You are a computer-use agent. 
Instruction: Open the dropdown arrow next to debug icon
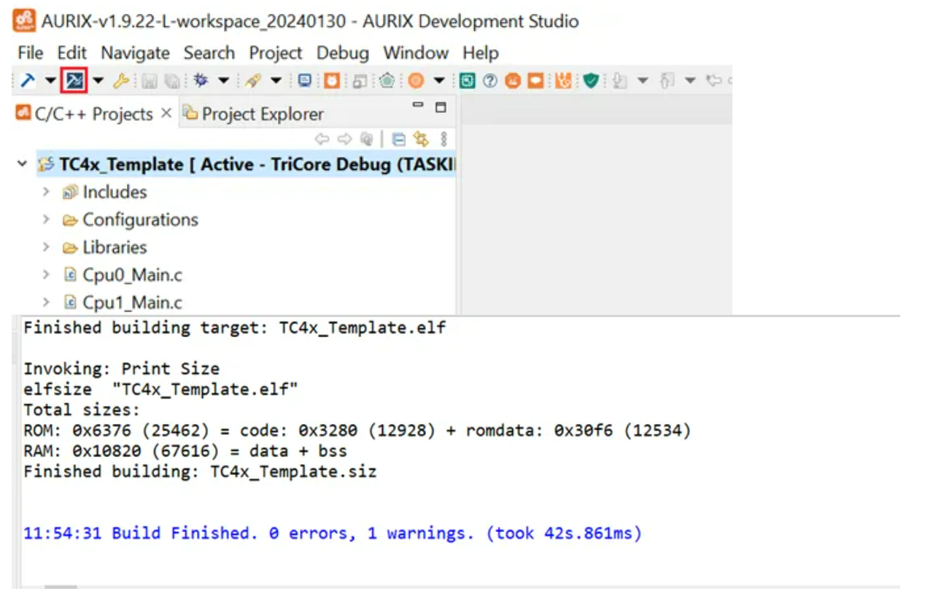(224, 81)
